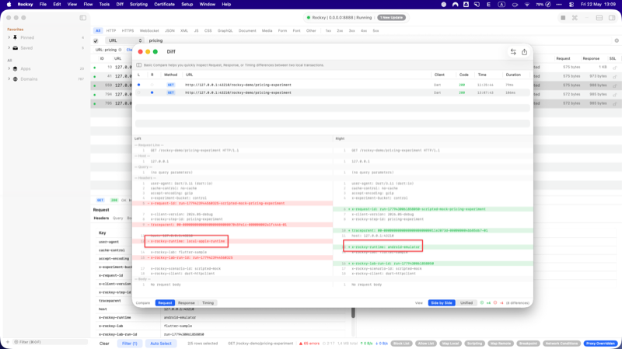Click the add plus icon in sidebar footer
Viewport: 622px width, 349px height.
[7, 342]
